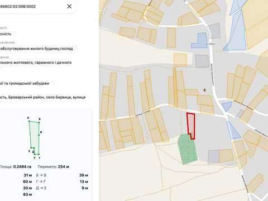
Task: Click the "31 м" segment length
Action: (28, 175)
